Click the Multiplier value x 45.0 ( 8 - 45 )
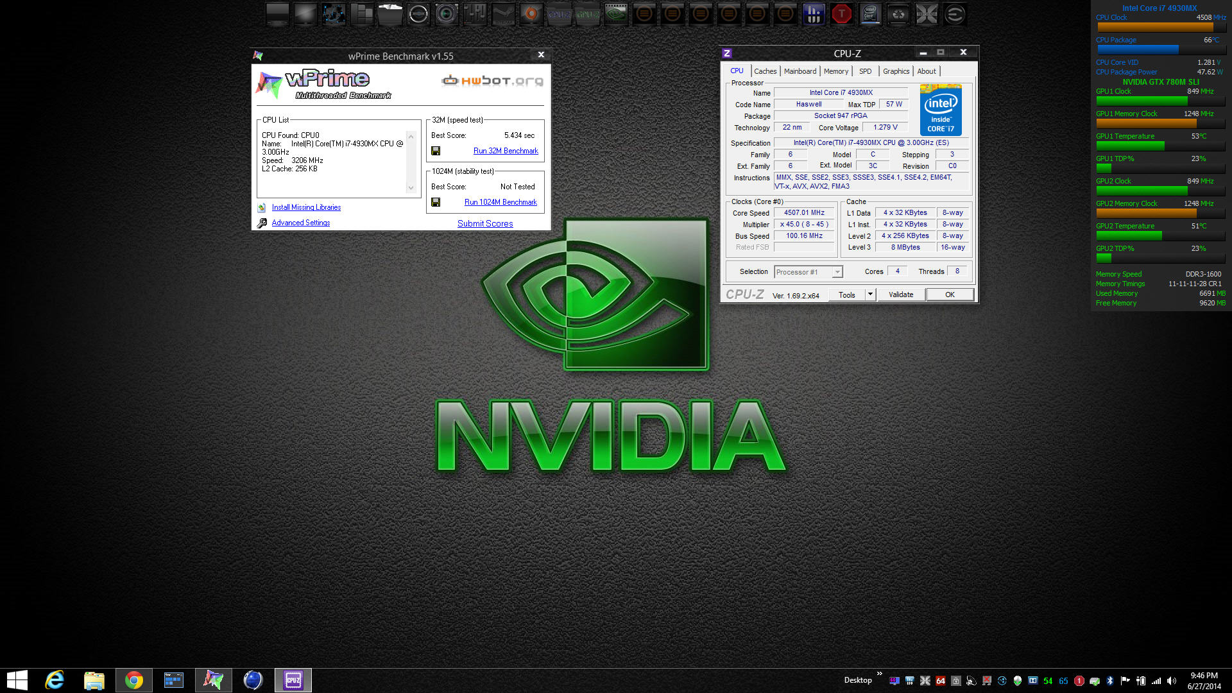 [804, 224]
